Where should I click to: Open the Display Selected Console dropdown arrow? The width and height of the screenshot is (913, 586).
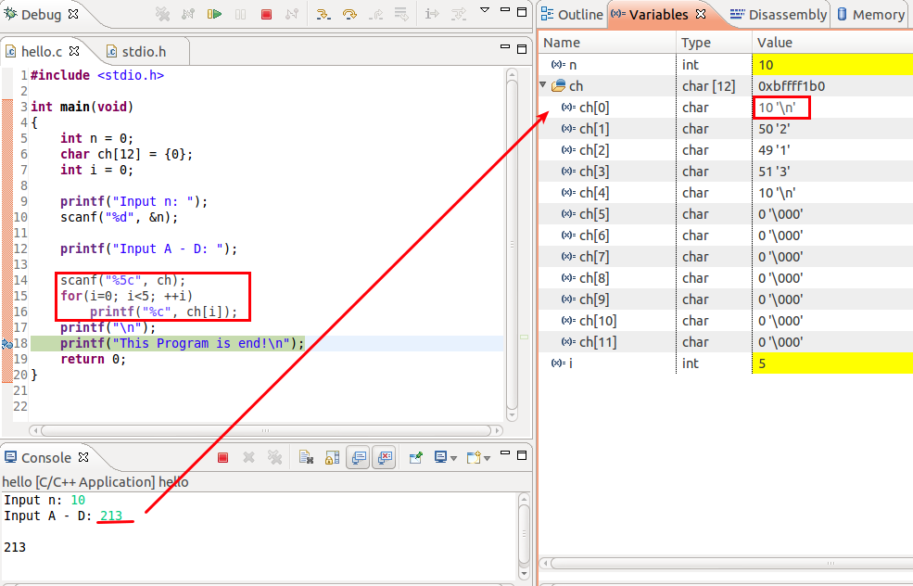pyautogui.click(x=453, y=458)
